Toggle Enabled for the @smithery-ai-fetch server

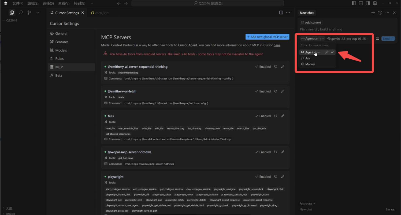(263, 91)
